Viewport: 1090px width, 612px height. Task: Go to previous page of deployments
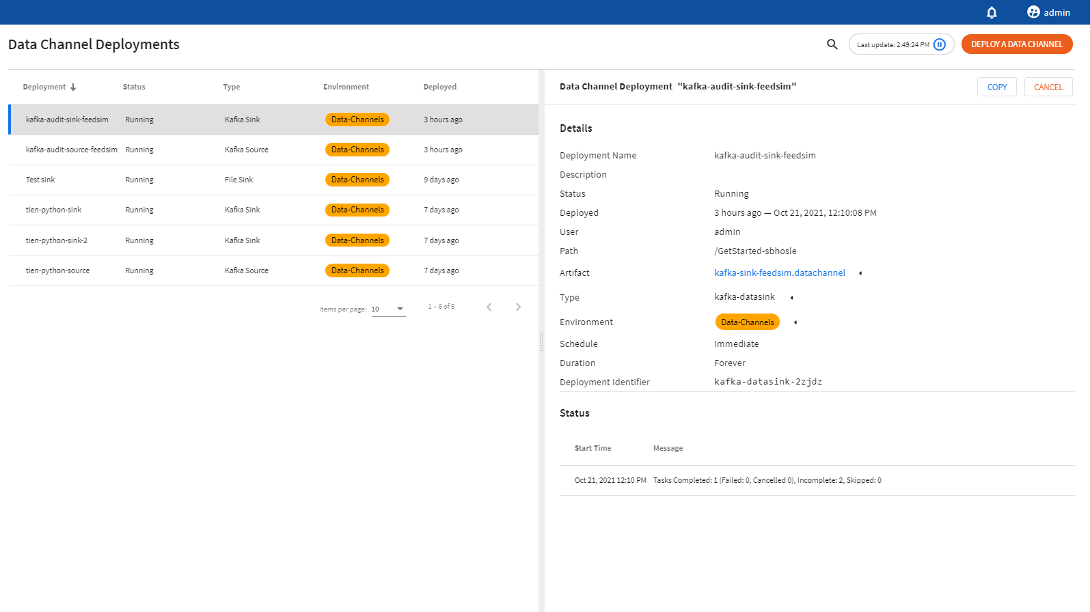point(489,307)
